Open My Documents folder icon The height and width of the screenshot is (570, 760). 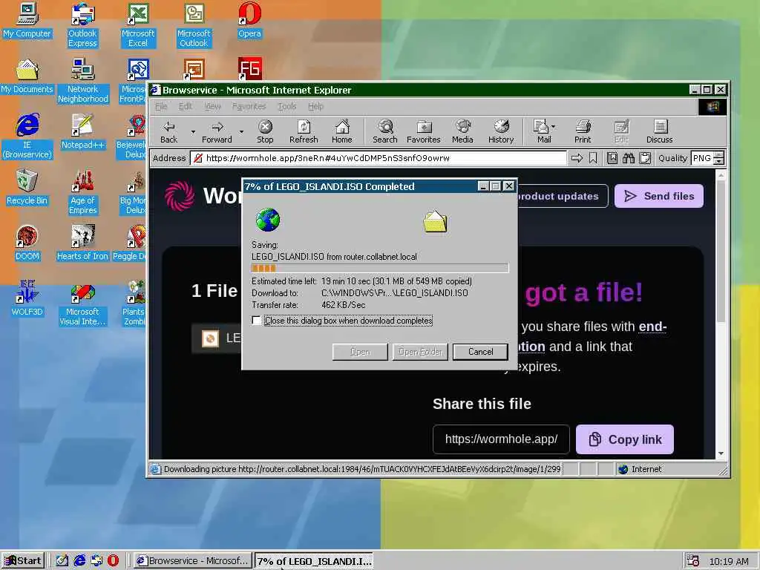27,76
